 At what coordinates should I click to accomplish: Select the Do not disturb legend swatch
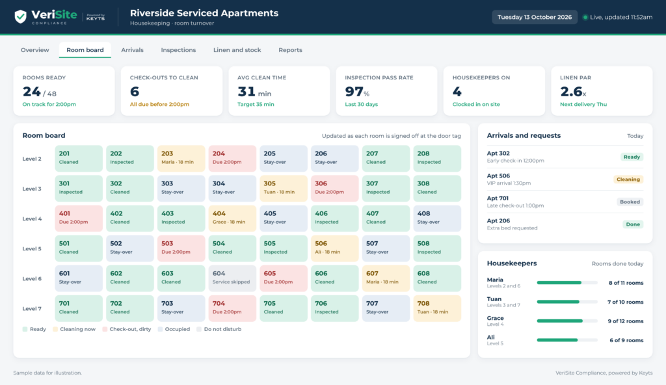point(199,329)
